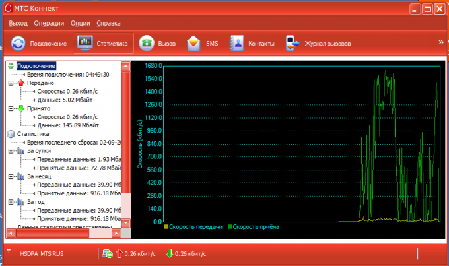Open the Подключение connection toolbar icon

pos(18,44)
